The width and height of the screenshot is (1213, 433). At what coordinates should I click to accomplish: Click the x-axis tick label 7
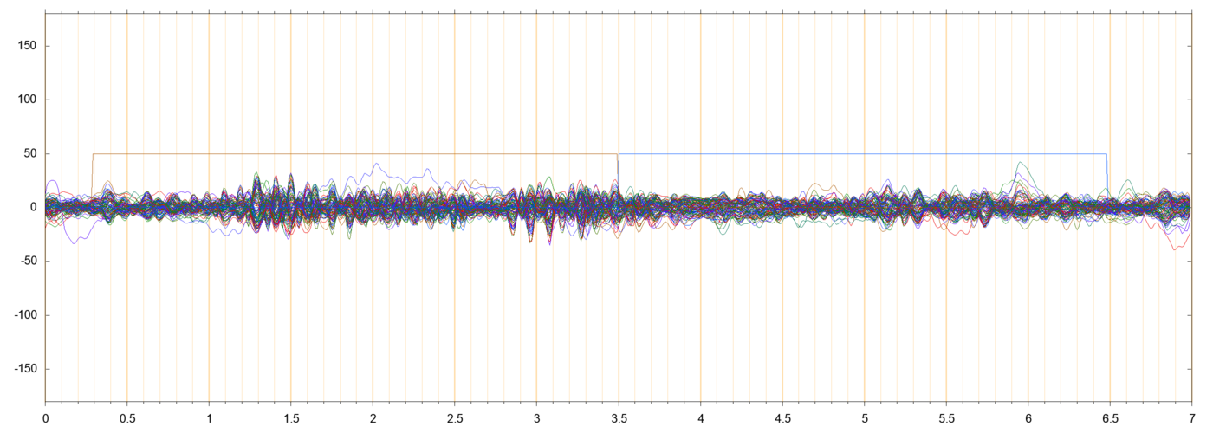[x=1191, y=417]
